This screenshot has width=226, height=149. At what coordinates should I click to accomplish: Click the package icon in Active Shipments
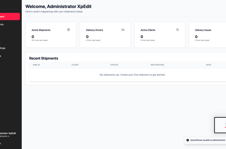coord(68,30)
